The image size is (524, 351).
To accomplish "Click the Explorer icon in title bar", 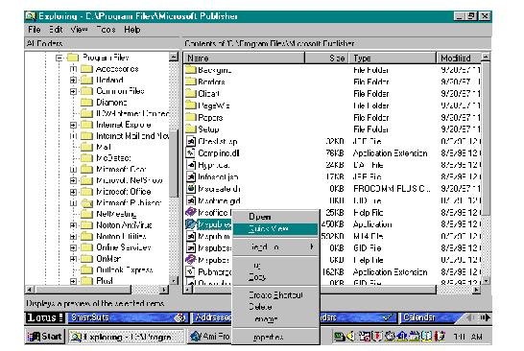I will coord(31,16).
